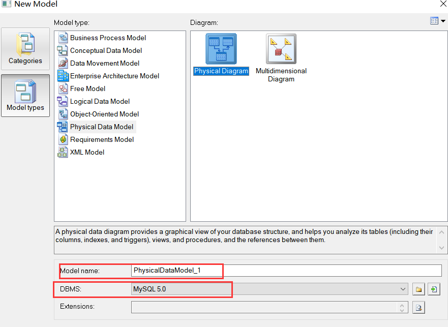Screen dimensions: 448x327
Task: Click the folder browse icon beside DBMS field
Action: click(418, 289)
